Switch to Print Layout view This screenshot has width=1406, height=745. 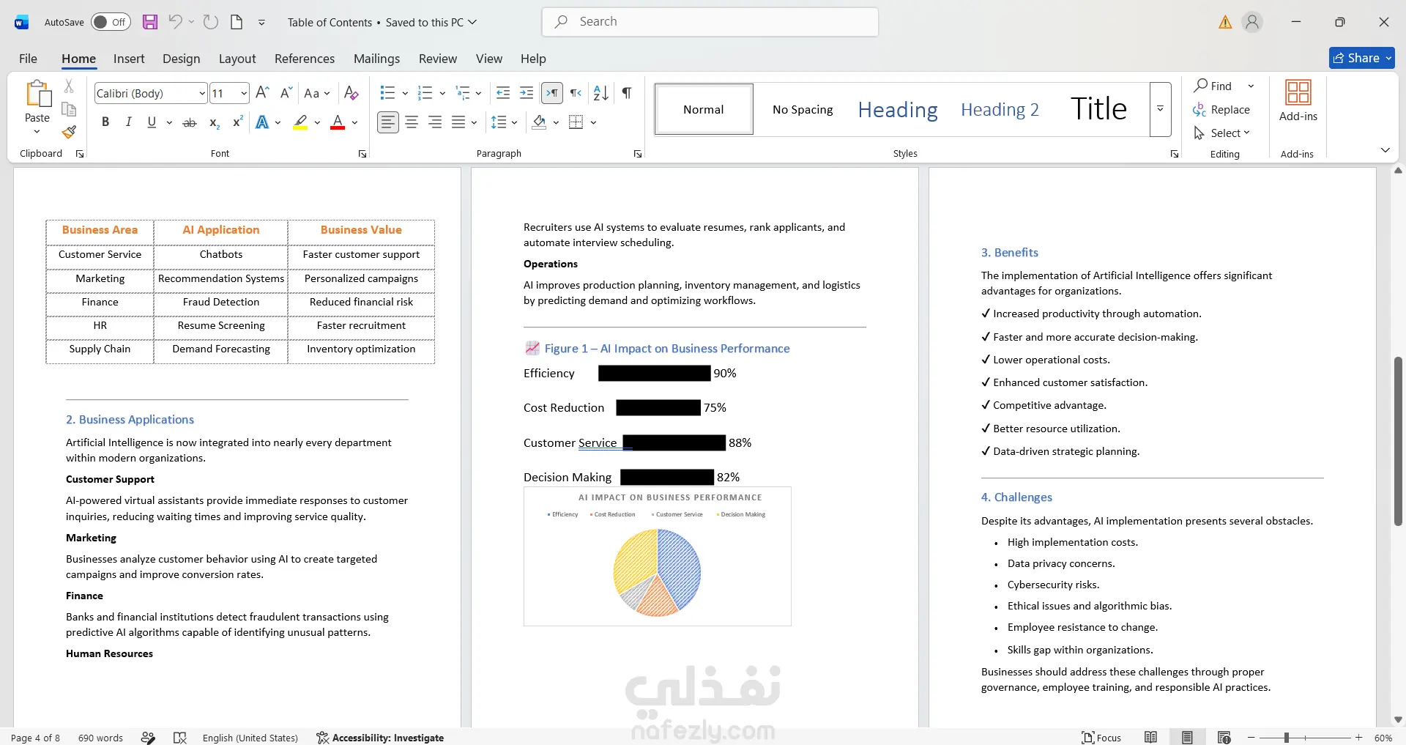click(1187, 738)
